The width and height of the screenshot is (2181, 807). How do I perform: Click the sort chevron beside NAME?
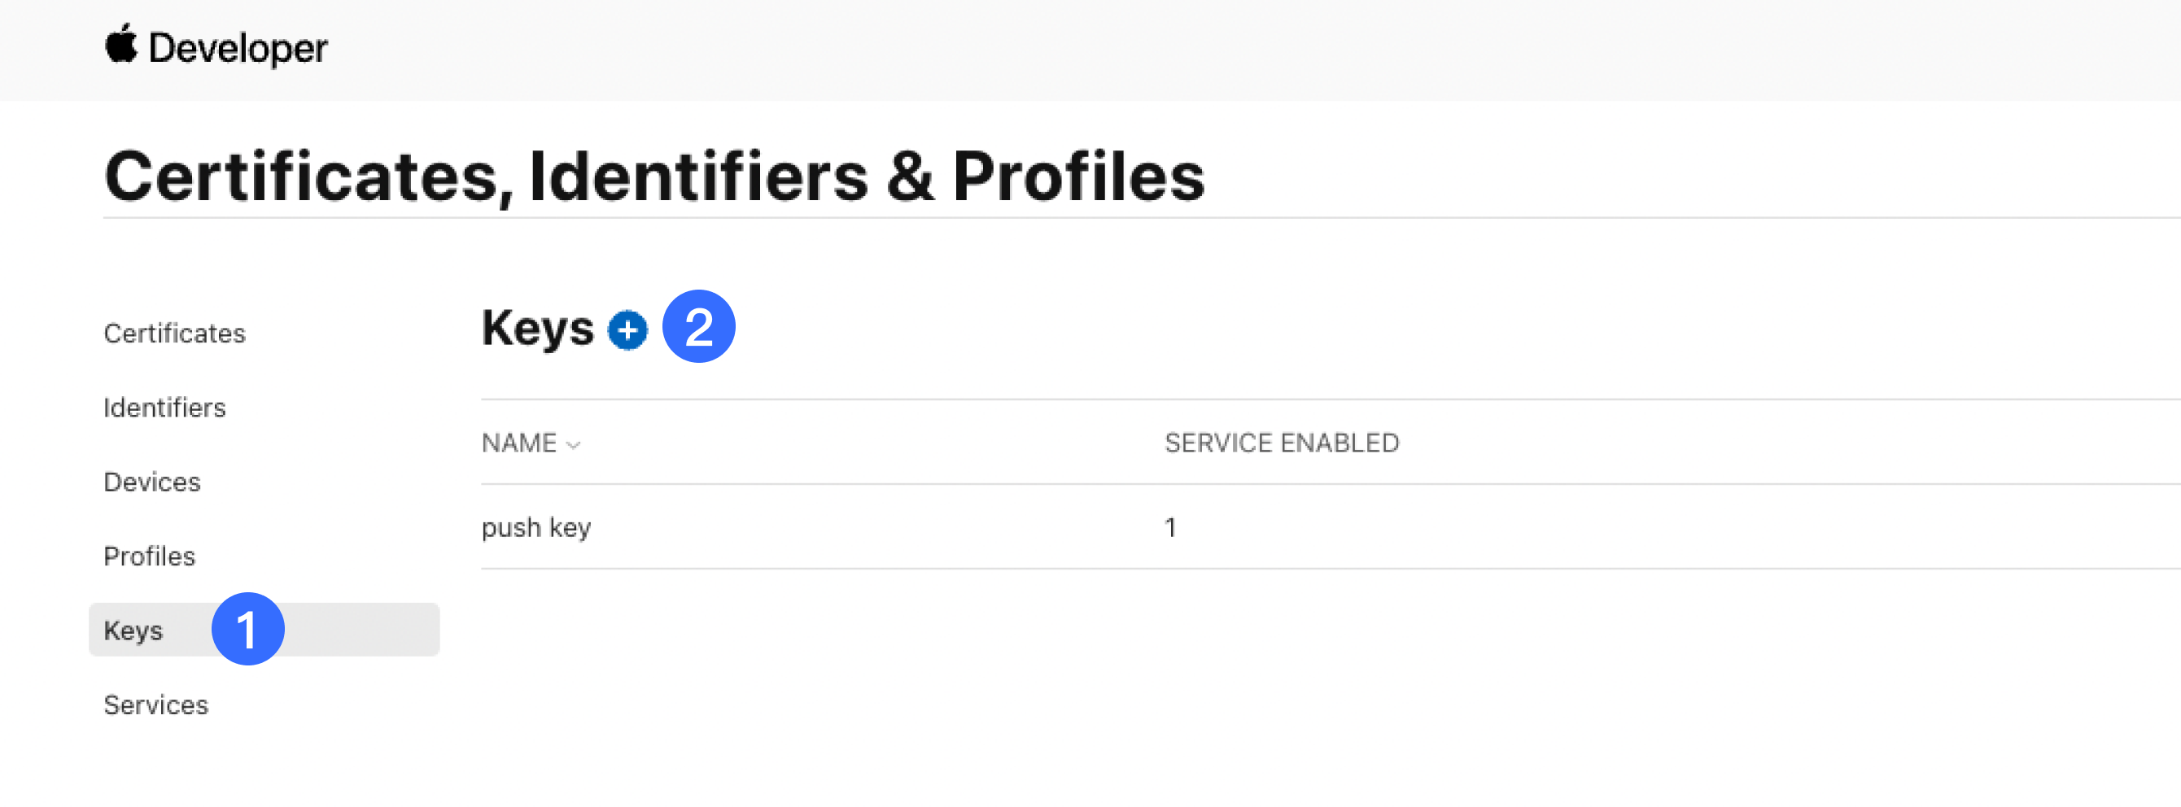tap(573, 445)
